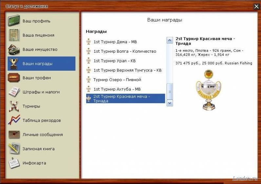
Task: Open the chart icon for Таблица рекордов
Action: coord(14,120)
